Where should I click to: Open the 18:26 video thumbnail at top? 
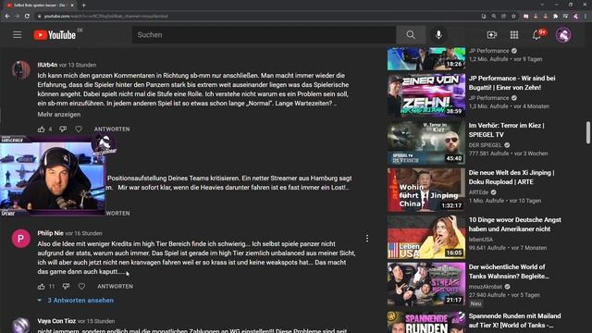point(426,58)
